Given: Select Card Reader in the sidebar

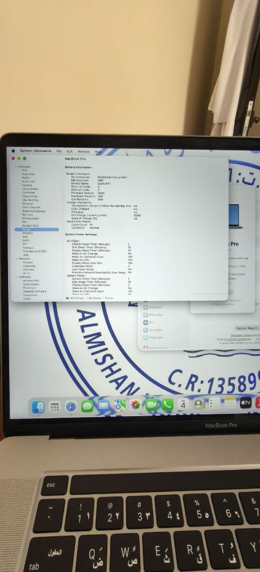Looking at the screenshot, I should (x=30, y=189).
